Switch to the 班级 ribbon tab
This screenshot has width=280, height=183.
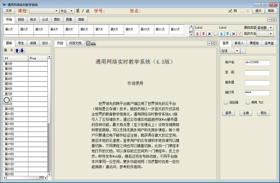(21, 20)
